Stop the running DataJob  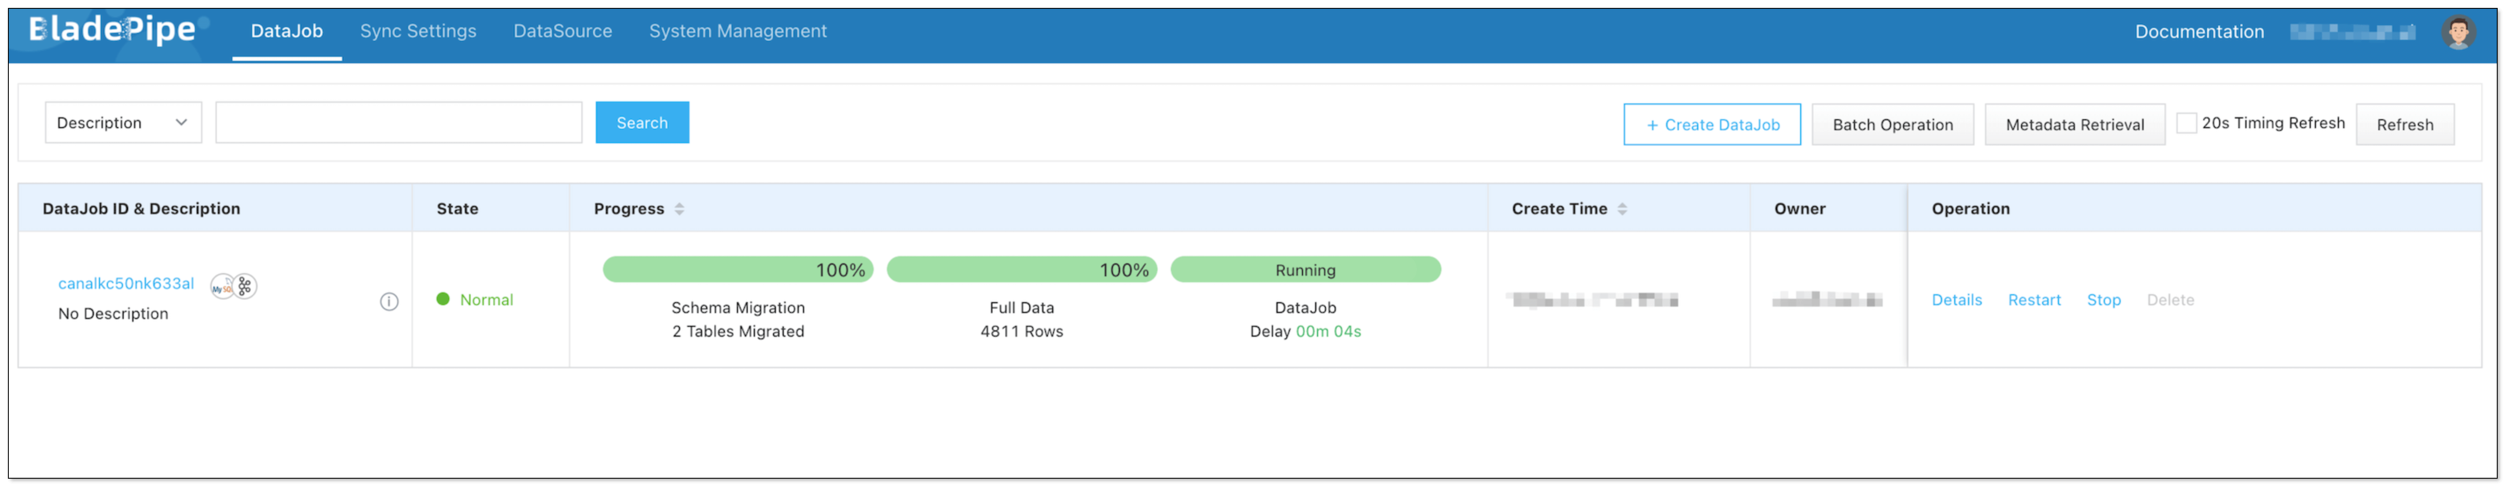coord(2104,300)
